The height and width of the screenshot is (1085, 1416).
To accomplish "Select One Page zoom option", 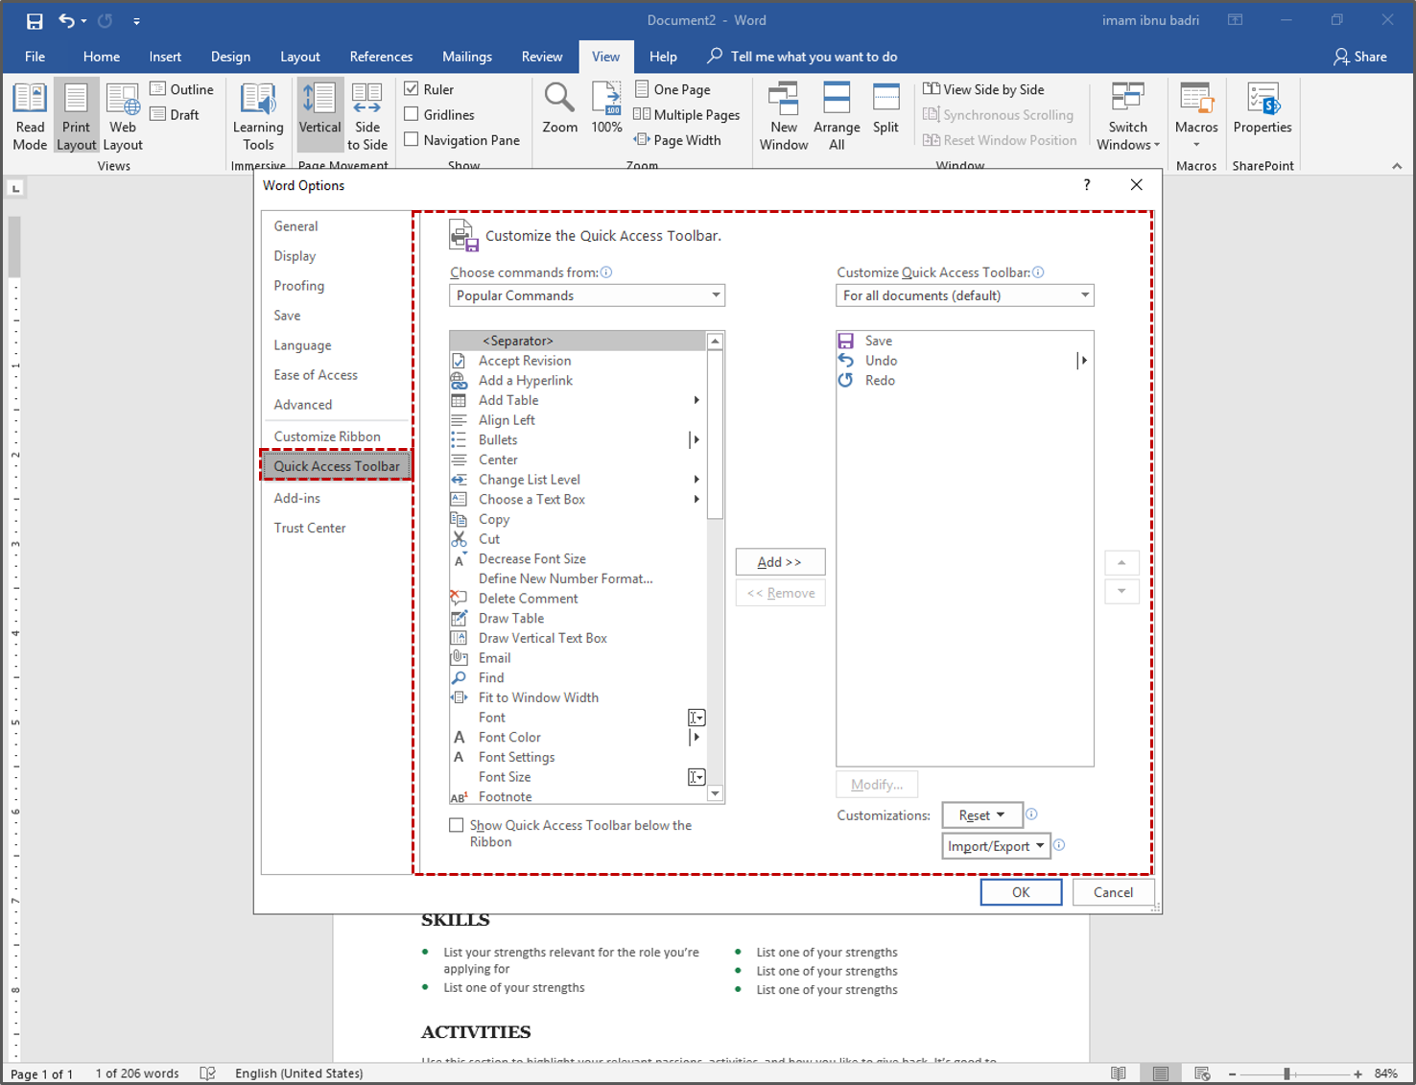I will pos(673,89).
